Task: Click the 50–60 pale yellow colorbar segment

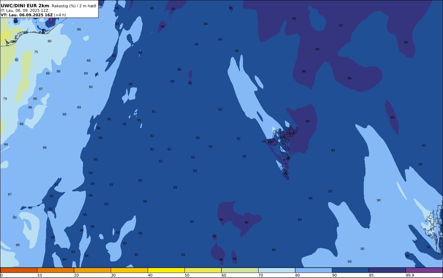Action: [203, 270]
